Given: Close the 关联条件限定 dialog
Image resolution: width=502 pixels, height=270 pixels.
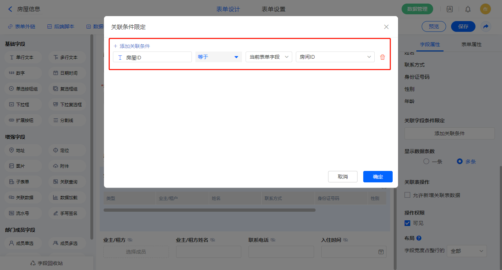Looking at the screenshot, I should coord(386,27).
